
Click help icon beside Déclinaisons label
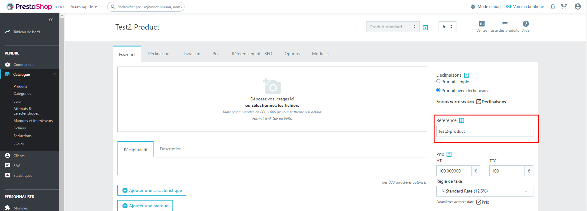[467, 75]
